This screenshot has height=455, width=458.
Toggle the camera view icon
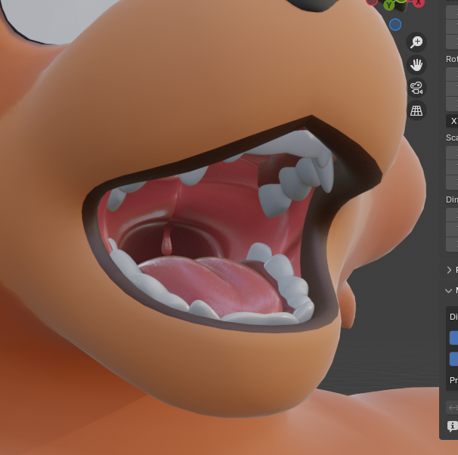point(416,88)
